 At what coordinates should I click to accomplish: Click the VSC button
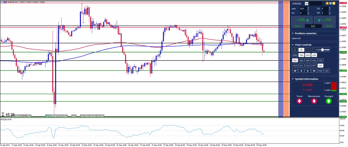(x=327, y=71)
